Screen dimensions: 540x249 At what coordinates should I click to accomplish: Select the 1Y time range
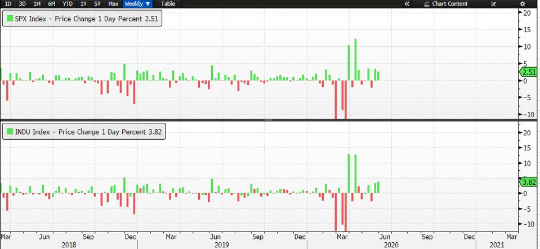pyautogui.click(x=83, y=4)
